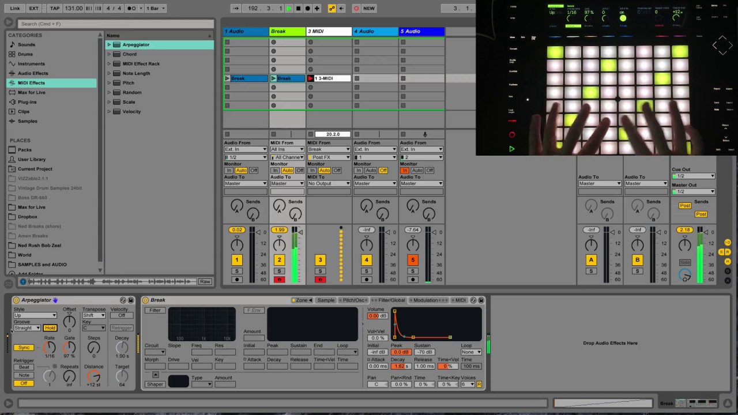
Task: Solo track 2 with its S button
Action: click(x=279, y=271)
